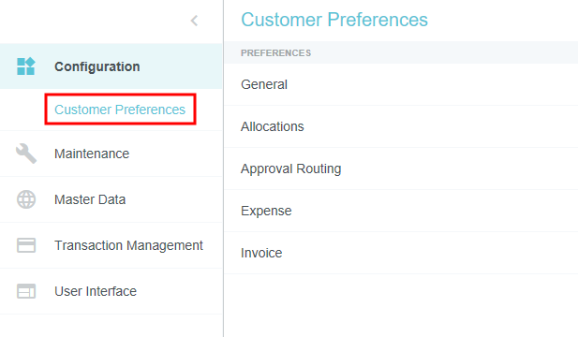This screenshot has width=578, height=337.
Task: Click the Maintenance wrench icon
Action: 26,154
